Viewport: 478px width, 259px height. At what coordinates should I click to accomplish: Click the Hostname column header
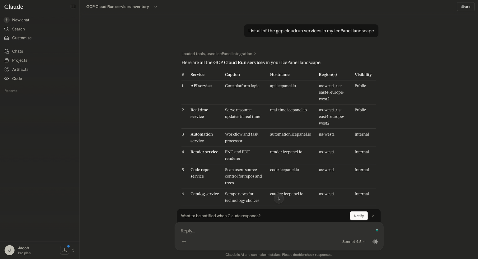tap(280, 75)
